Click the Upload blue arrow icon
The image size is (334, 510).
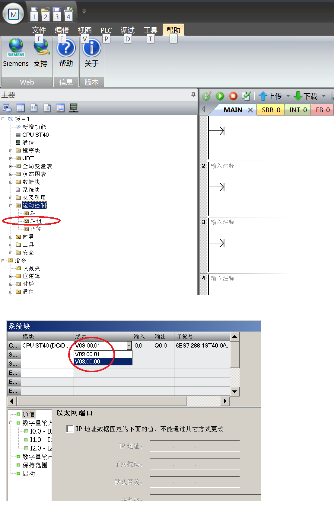(263, 96)
